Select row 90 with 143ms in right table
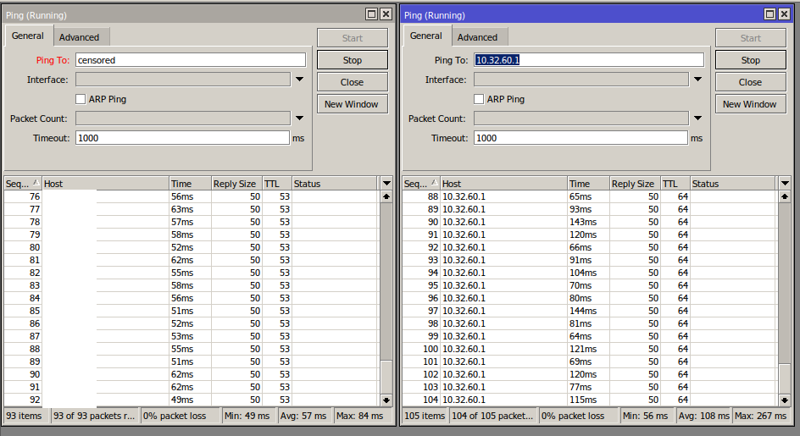The height and width of the screenshot is (436, 800). (590, 222)
